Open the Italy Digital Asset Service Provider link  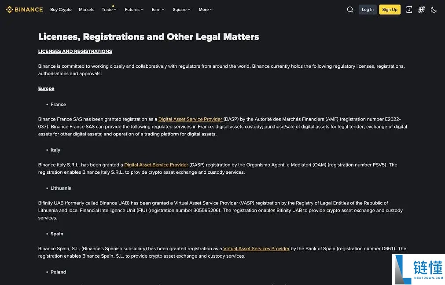click(156, 165)
